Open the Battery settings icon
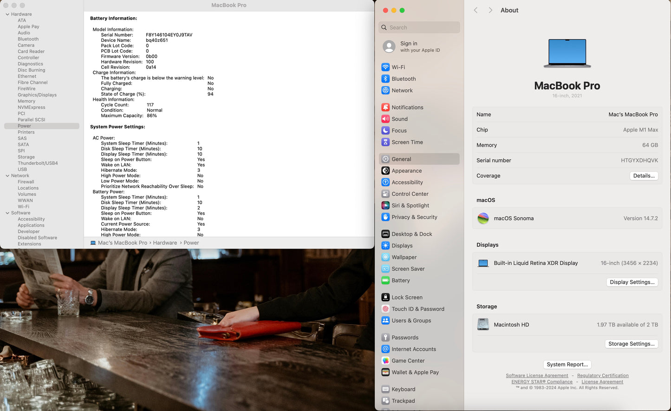The image size is (671, 411). point(385,281)
